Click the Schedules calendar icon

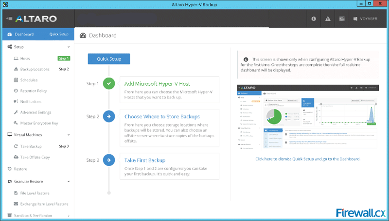point(16,80)
